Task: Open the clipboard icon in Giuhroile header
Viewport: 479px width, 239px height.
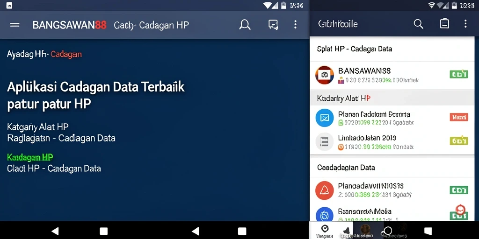Action: 444,23
